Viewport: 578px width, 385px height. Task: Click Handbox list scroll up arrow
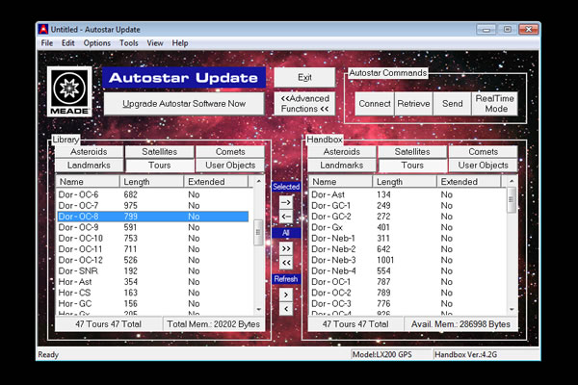(512, 181)
